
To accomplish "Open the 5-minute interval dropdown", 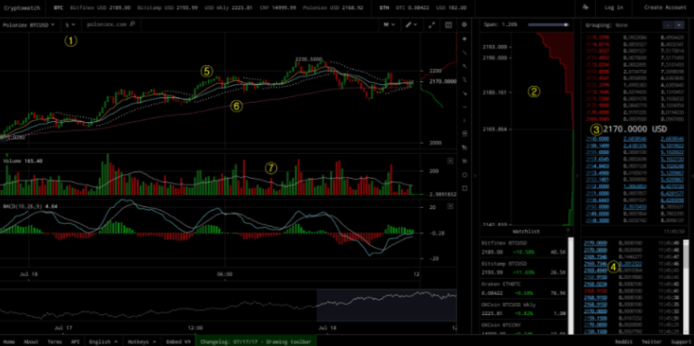I will tap(70, 25).
